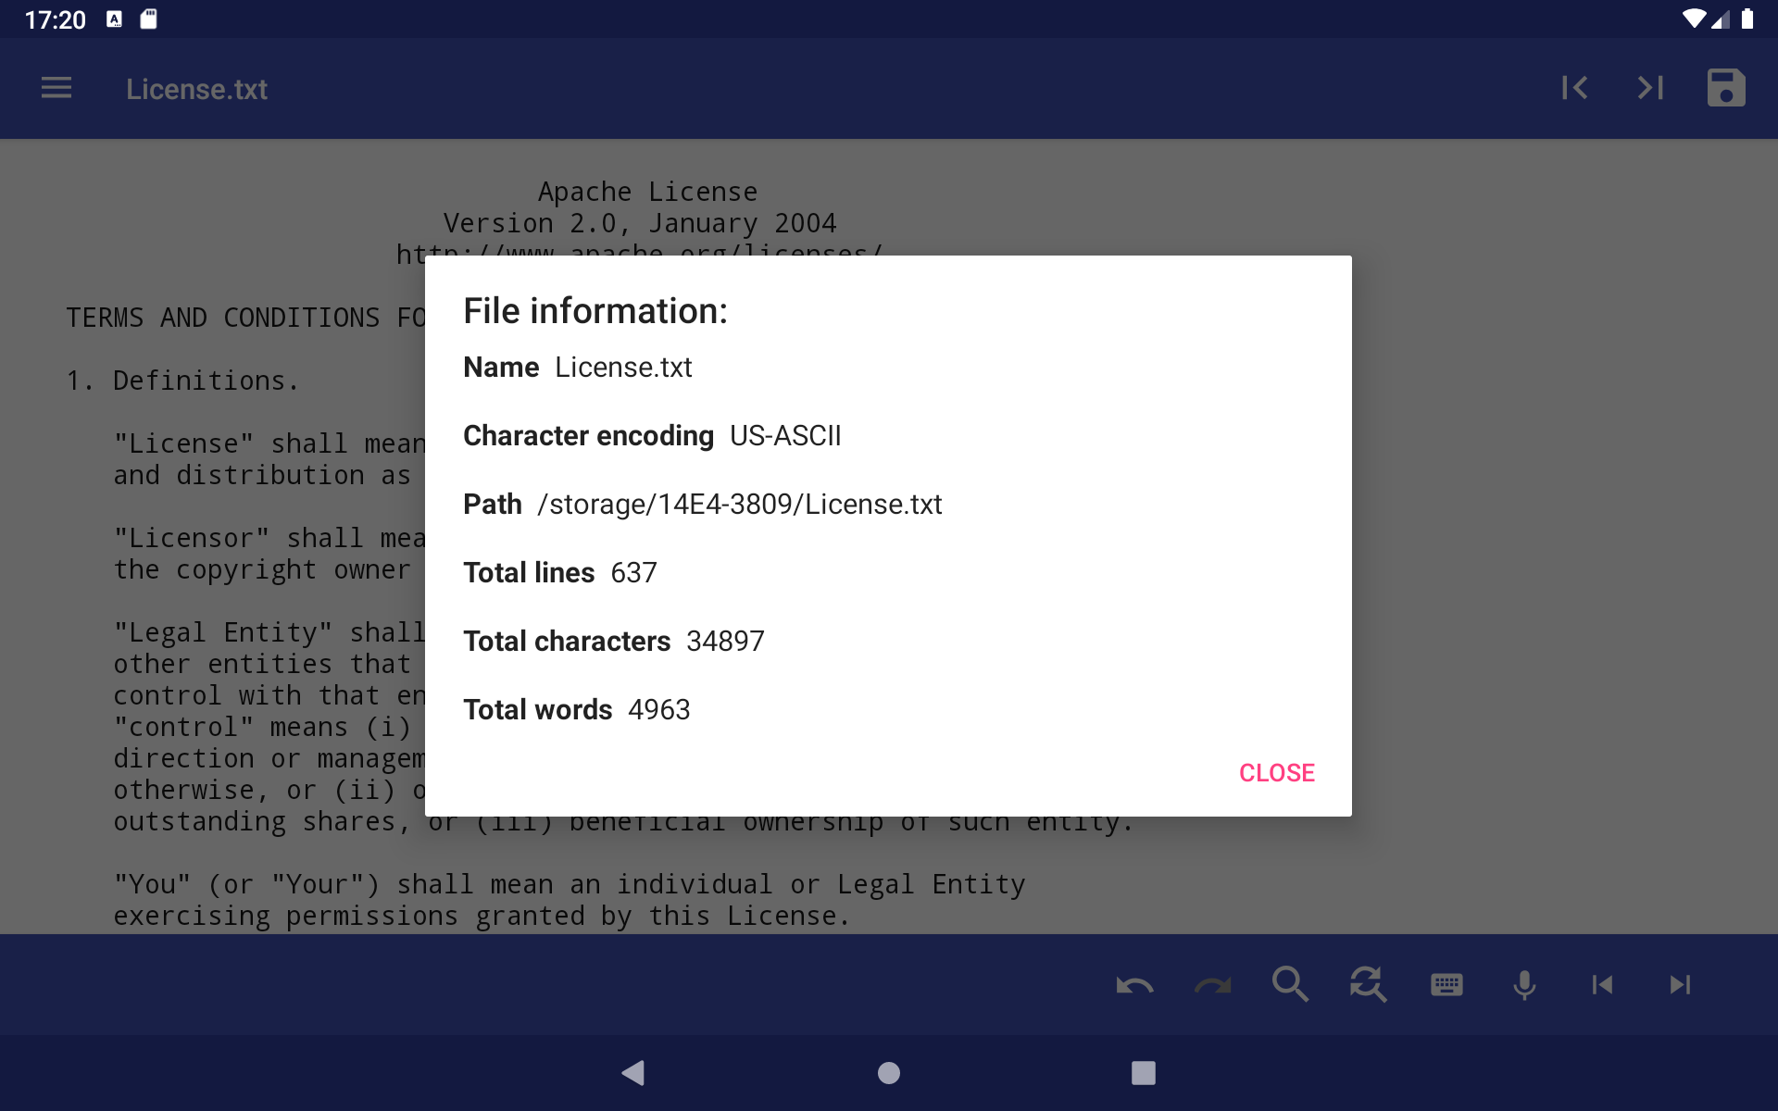Click the total words value 4963
The image size is (1778, 1111).
coord(658,710)
